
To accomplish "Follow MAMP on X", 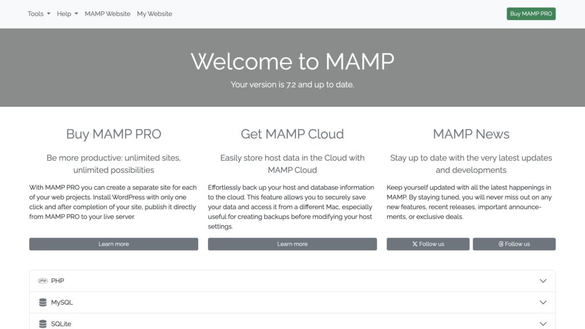I will tap(428, 244).
